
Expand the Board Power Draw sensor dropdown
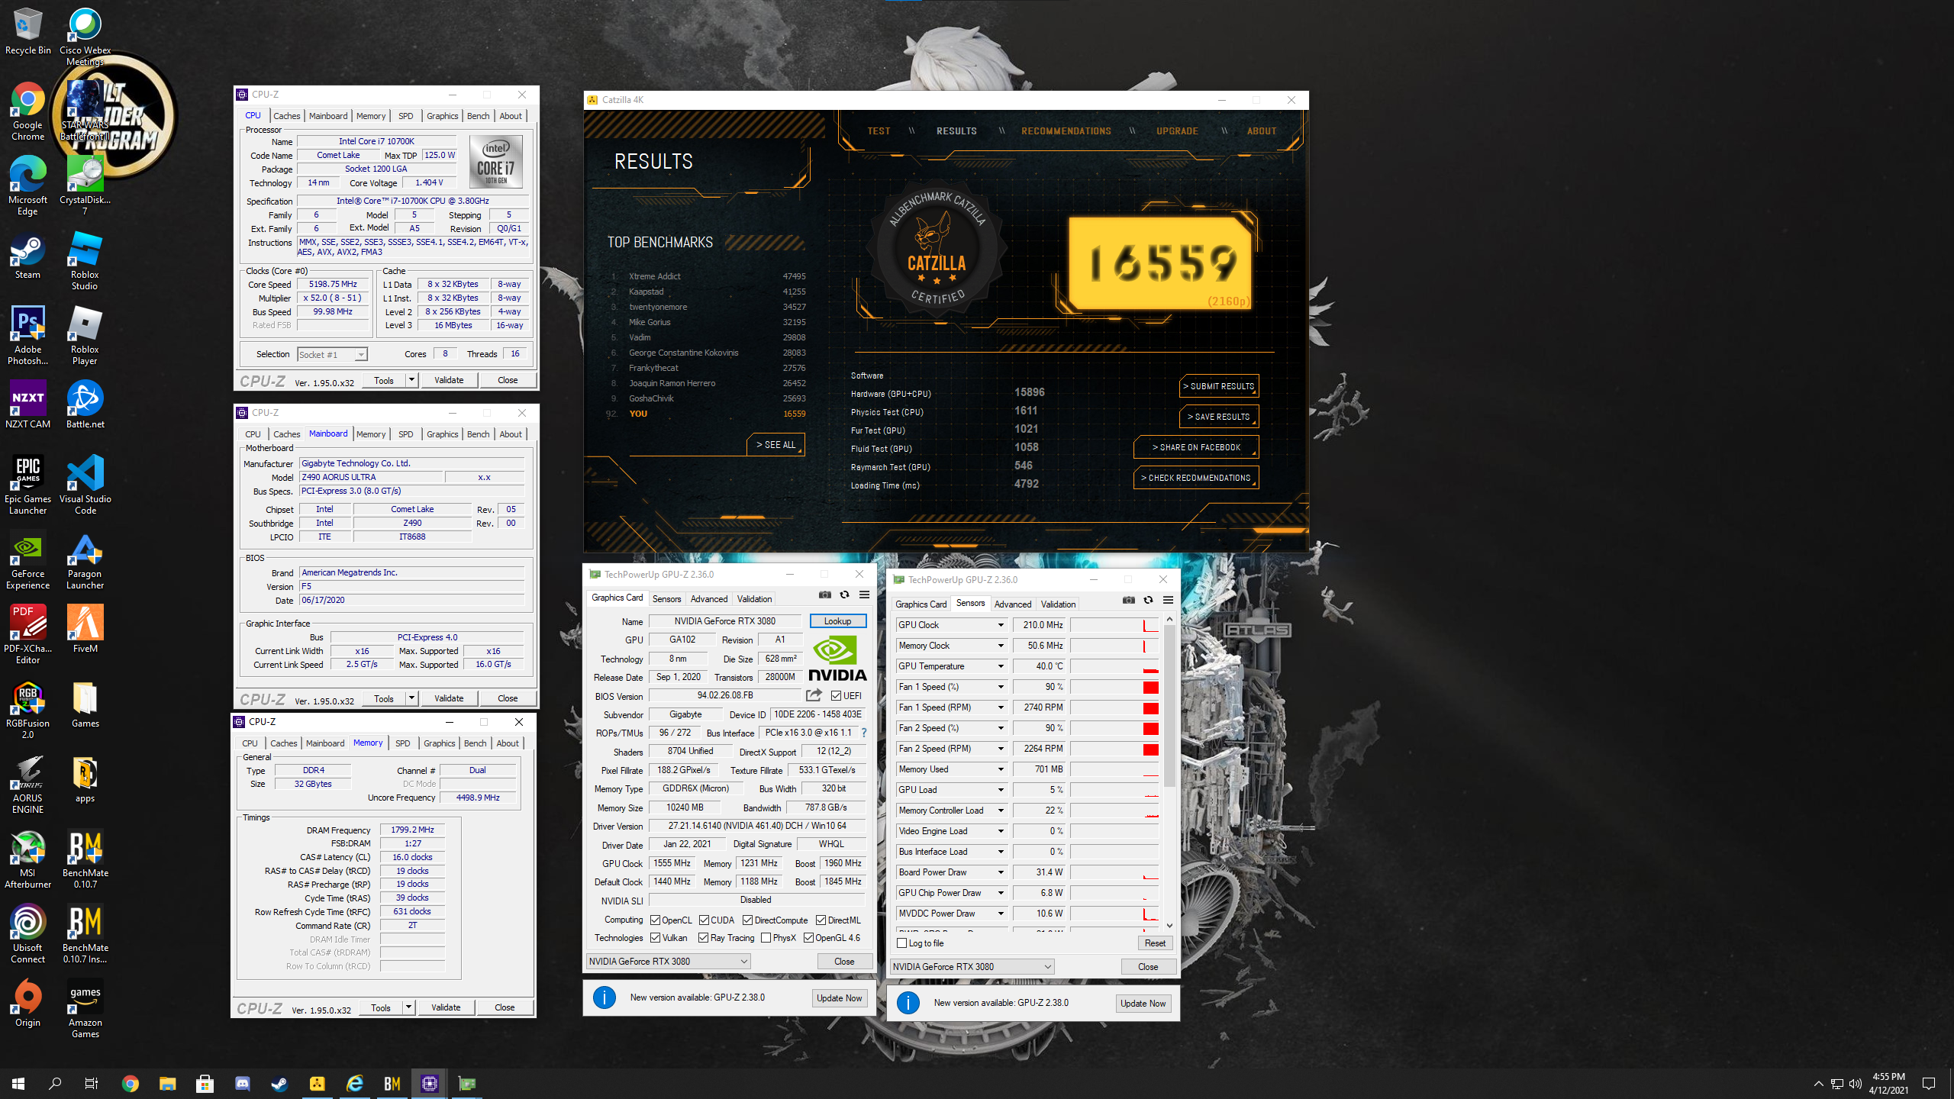[x=1000, y=872]
